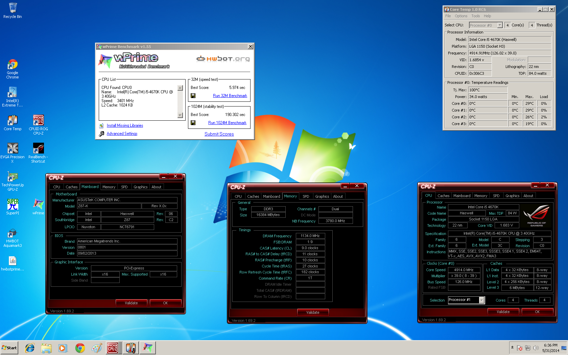Click Run 32M Benchmark link

pos(230,96)
